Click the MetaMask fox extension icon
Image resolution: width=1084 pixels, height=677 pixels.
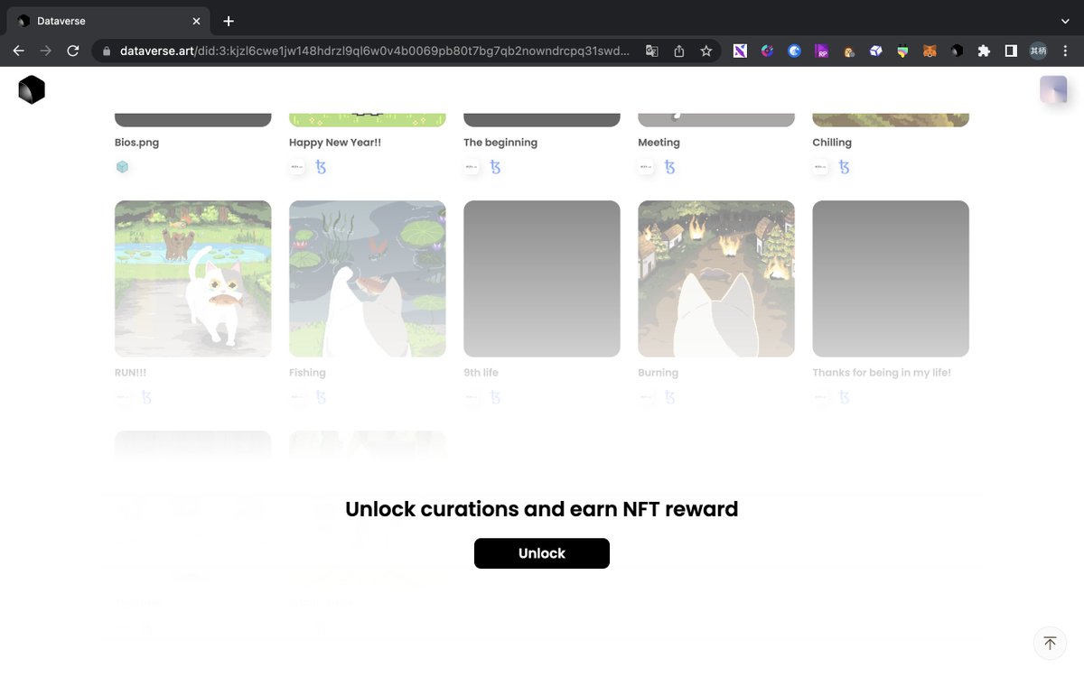coord(929,51)
